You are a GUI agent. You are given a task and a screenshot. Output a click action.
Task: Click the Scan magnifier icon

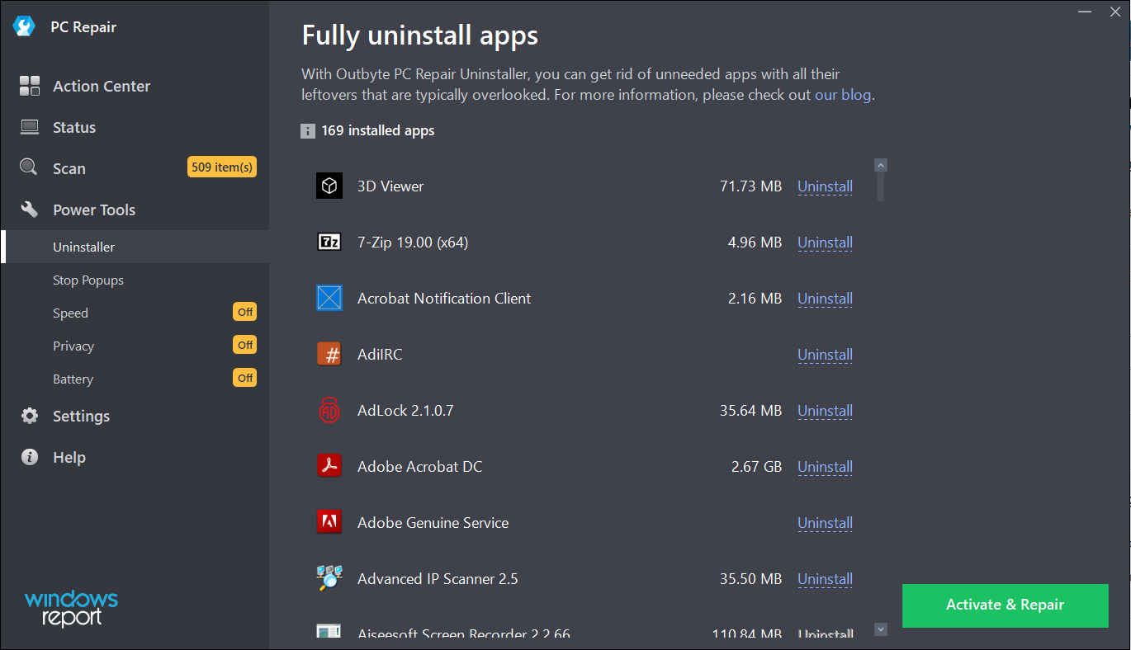[29, 167]
